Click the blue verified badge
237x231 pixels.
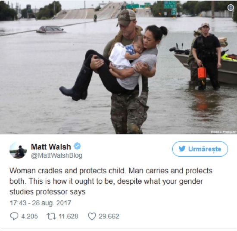[77, 146]
